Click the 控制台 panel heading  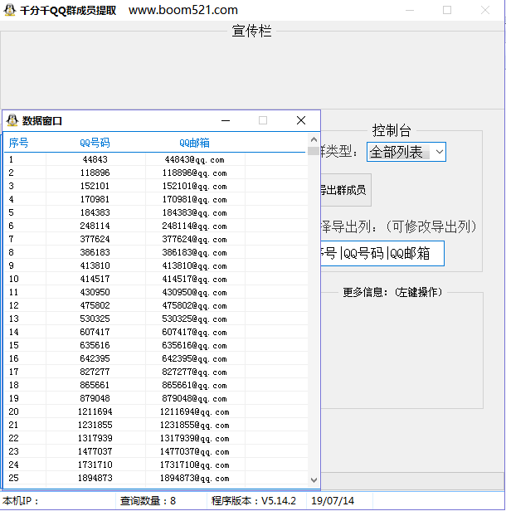point(392,131)
